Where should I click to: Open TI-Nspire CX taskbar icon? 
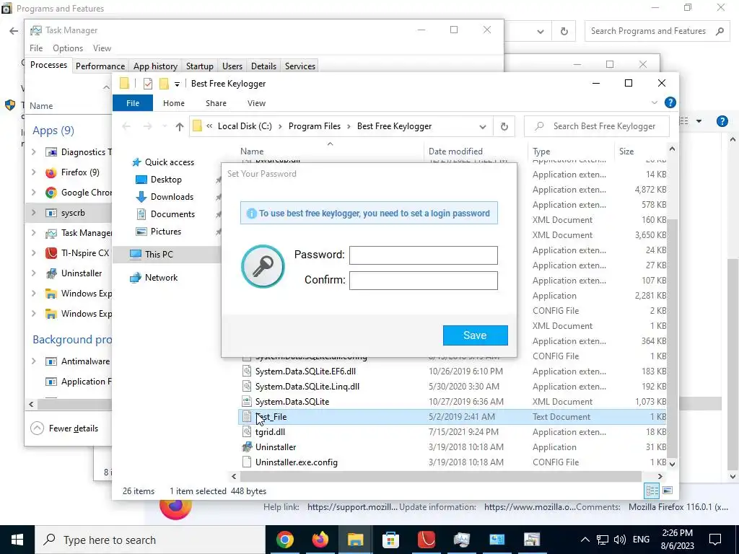coord(426,540)
